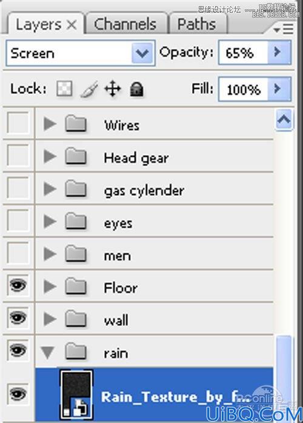Select the eyes layer group

(x=154, y=221)
